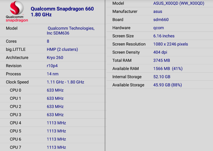This screenshot has width=213, height=151.
Task: Click the Qualcomm Snapdragon logo icon
Action: (17, 11)
